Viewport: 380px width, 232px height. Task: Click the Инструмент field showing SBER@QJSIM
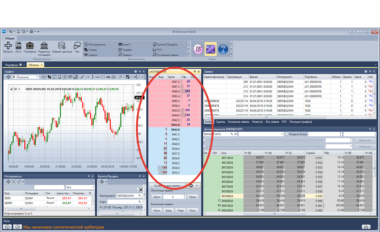(x=130, y=196)
